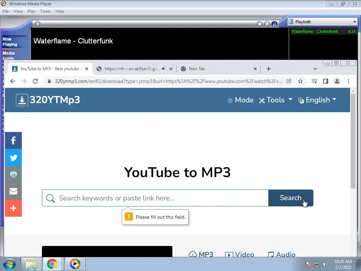This screenshot has width=361, height=271.
Task: Open the View menu in Media Player
Action: [18, 11]
